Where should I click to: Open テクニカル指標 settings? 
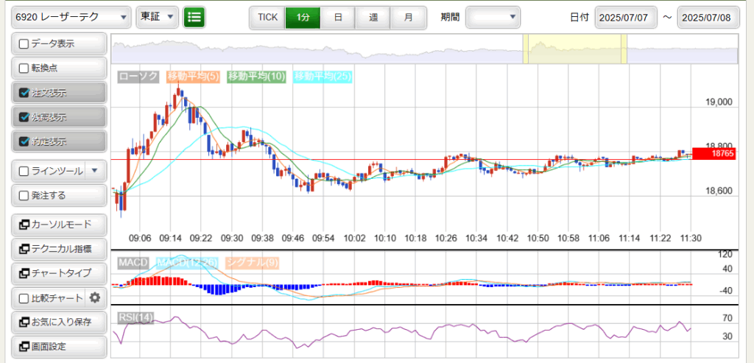pos(59,249)
